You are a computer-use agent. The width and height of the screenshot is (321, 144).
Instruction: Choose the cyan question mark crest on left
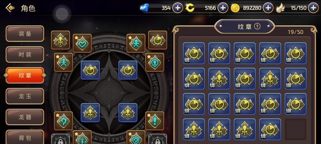click(64, 121)
